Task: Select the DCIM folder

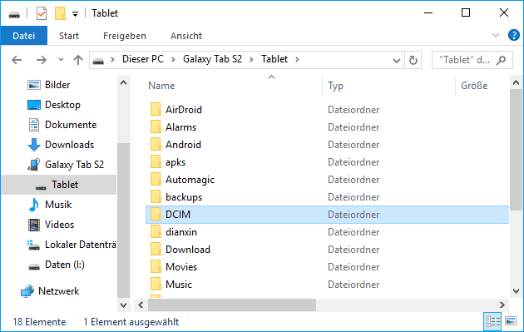Action: (x=327, y=215)
